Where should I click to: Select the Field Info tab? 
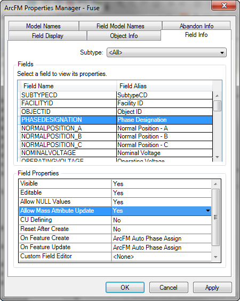[196, 35]
